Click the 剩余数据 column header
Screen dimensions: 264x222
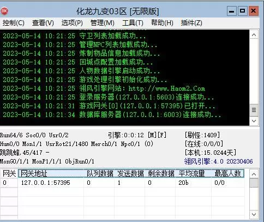click(160, 173)
